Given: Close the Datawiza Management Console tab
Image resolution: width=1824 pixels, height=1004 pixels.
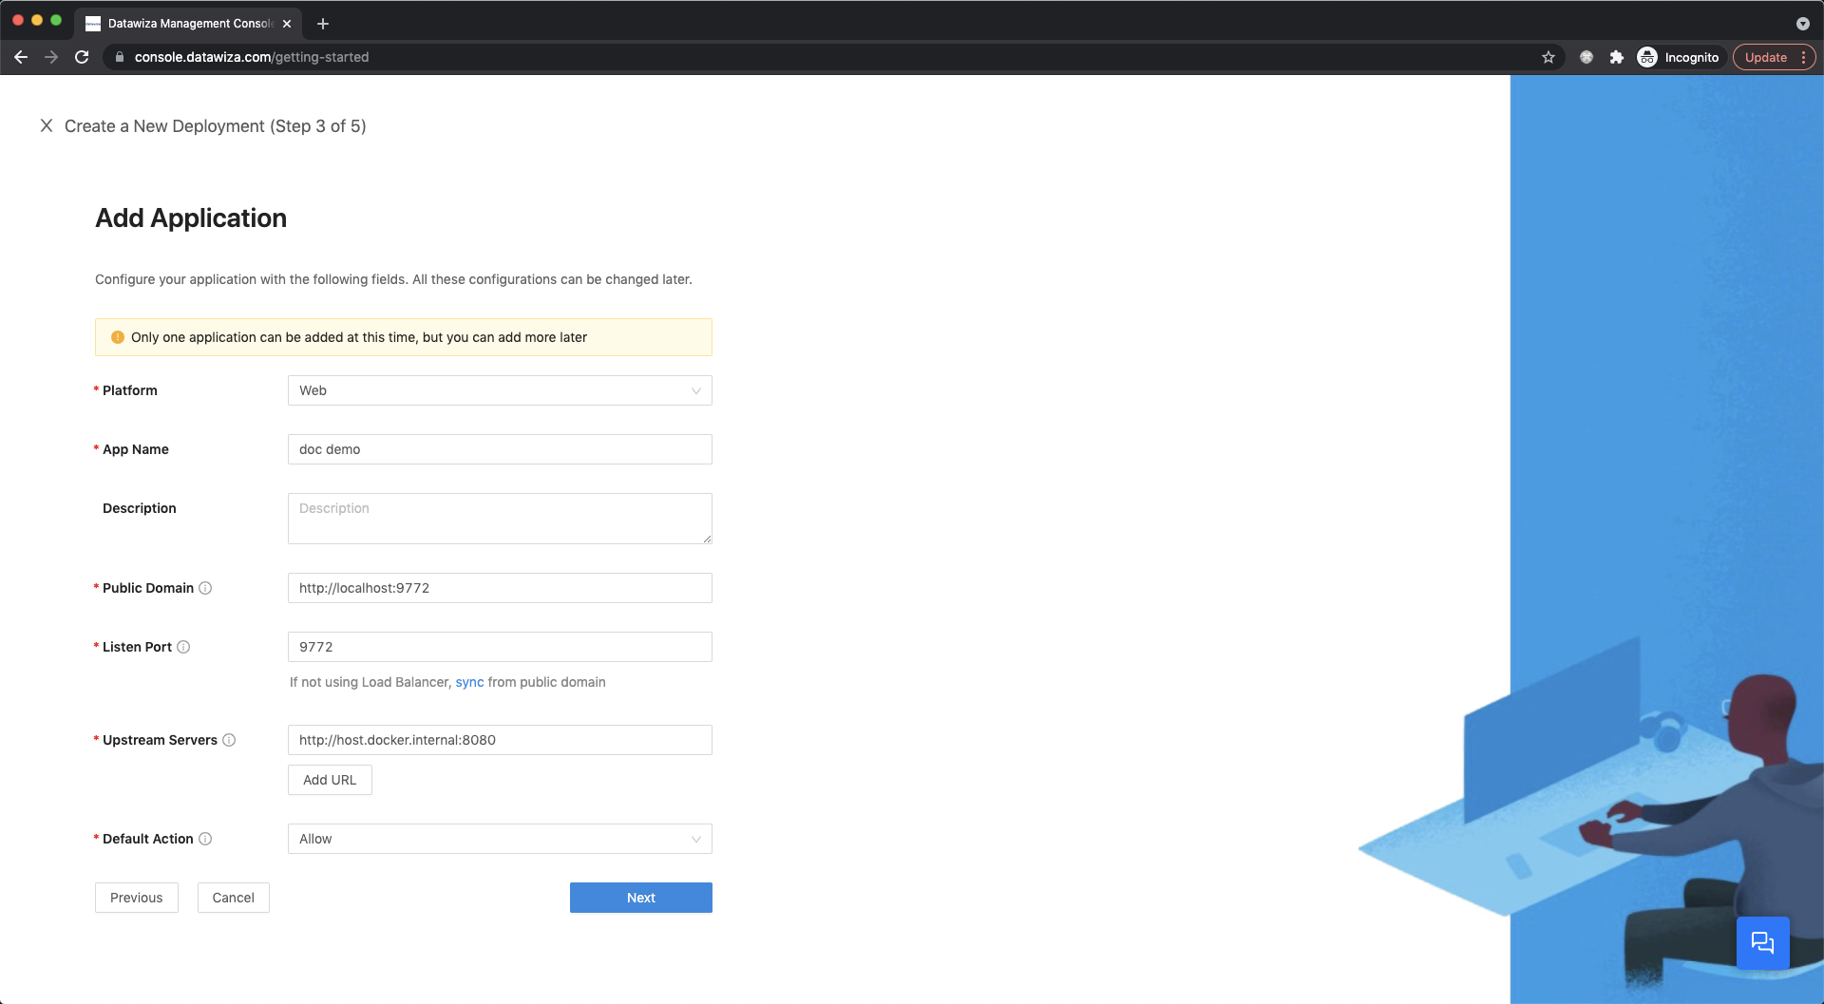Looking at the screenshot, I should point(287,24).
